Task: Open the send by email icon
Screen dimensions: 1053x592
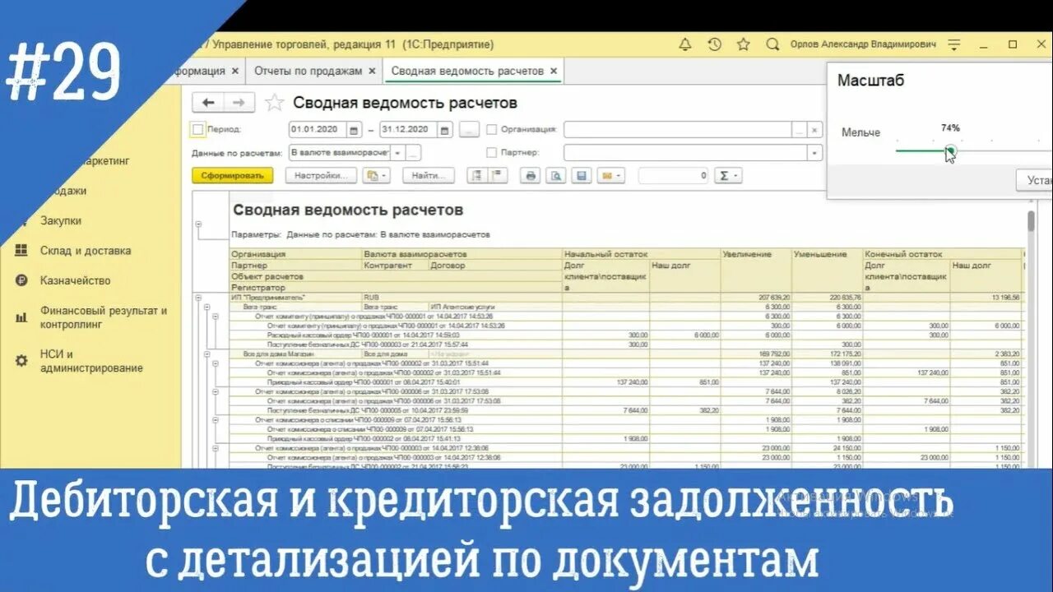Action: coord(610,175)
